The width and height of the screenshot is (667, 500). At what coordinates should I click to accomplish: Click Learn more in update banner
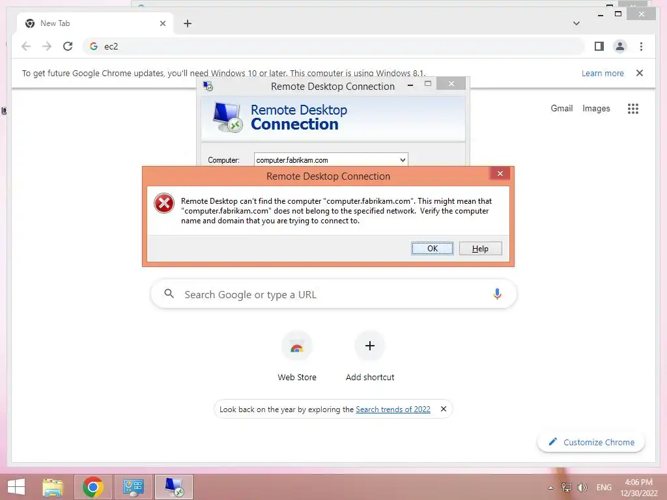tap(603, 73)
